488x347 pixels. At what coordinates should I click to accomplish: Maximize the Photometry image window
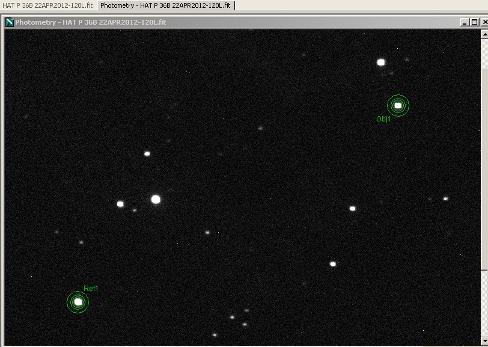coord(474,22)
